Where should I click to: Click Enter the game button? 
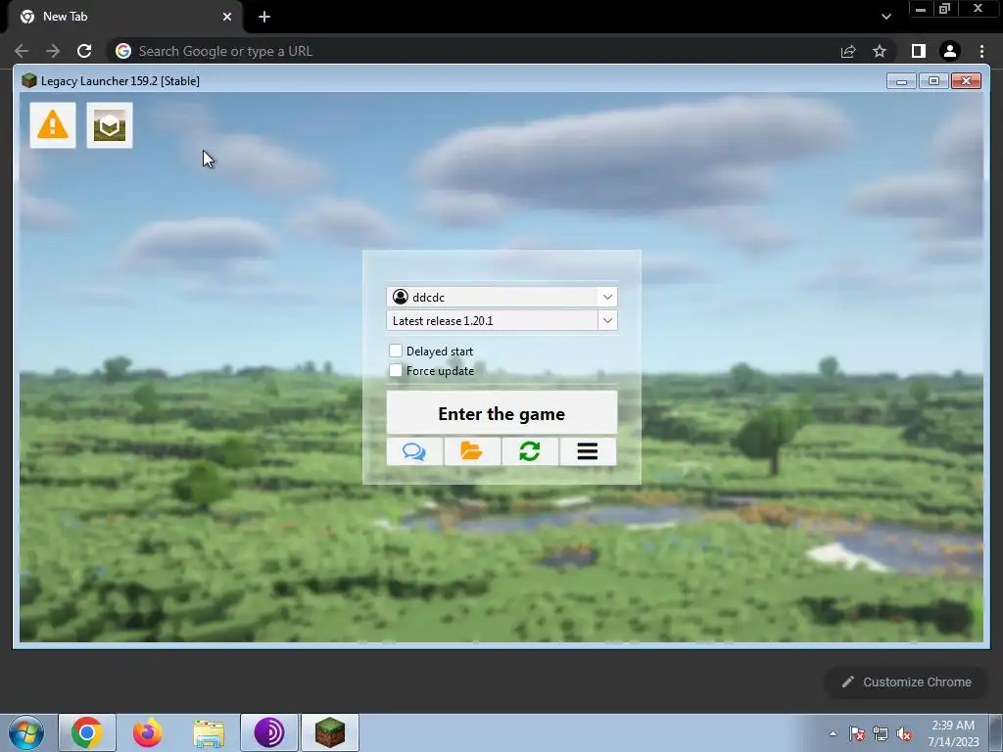pos(501,413)
